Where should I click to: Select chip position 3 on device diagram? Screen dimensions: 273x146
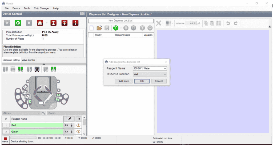tap(30, 102)
